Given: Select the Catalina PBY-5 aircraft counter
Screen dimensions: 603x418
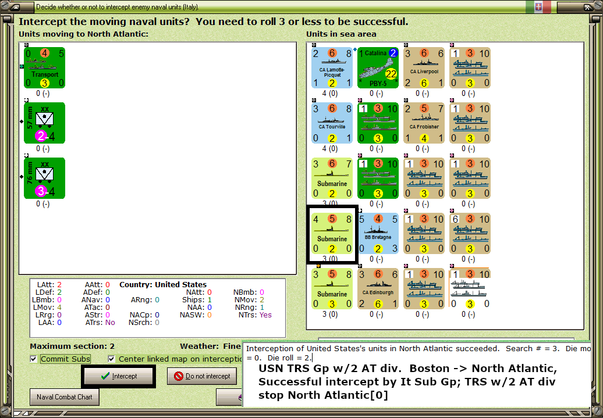Looking at the screenshot, I should click(378, 67).
